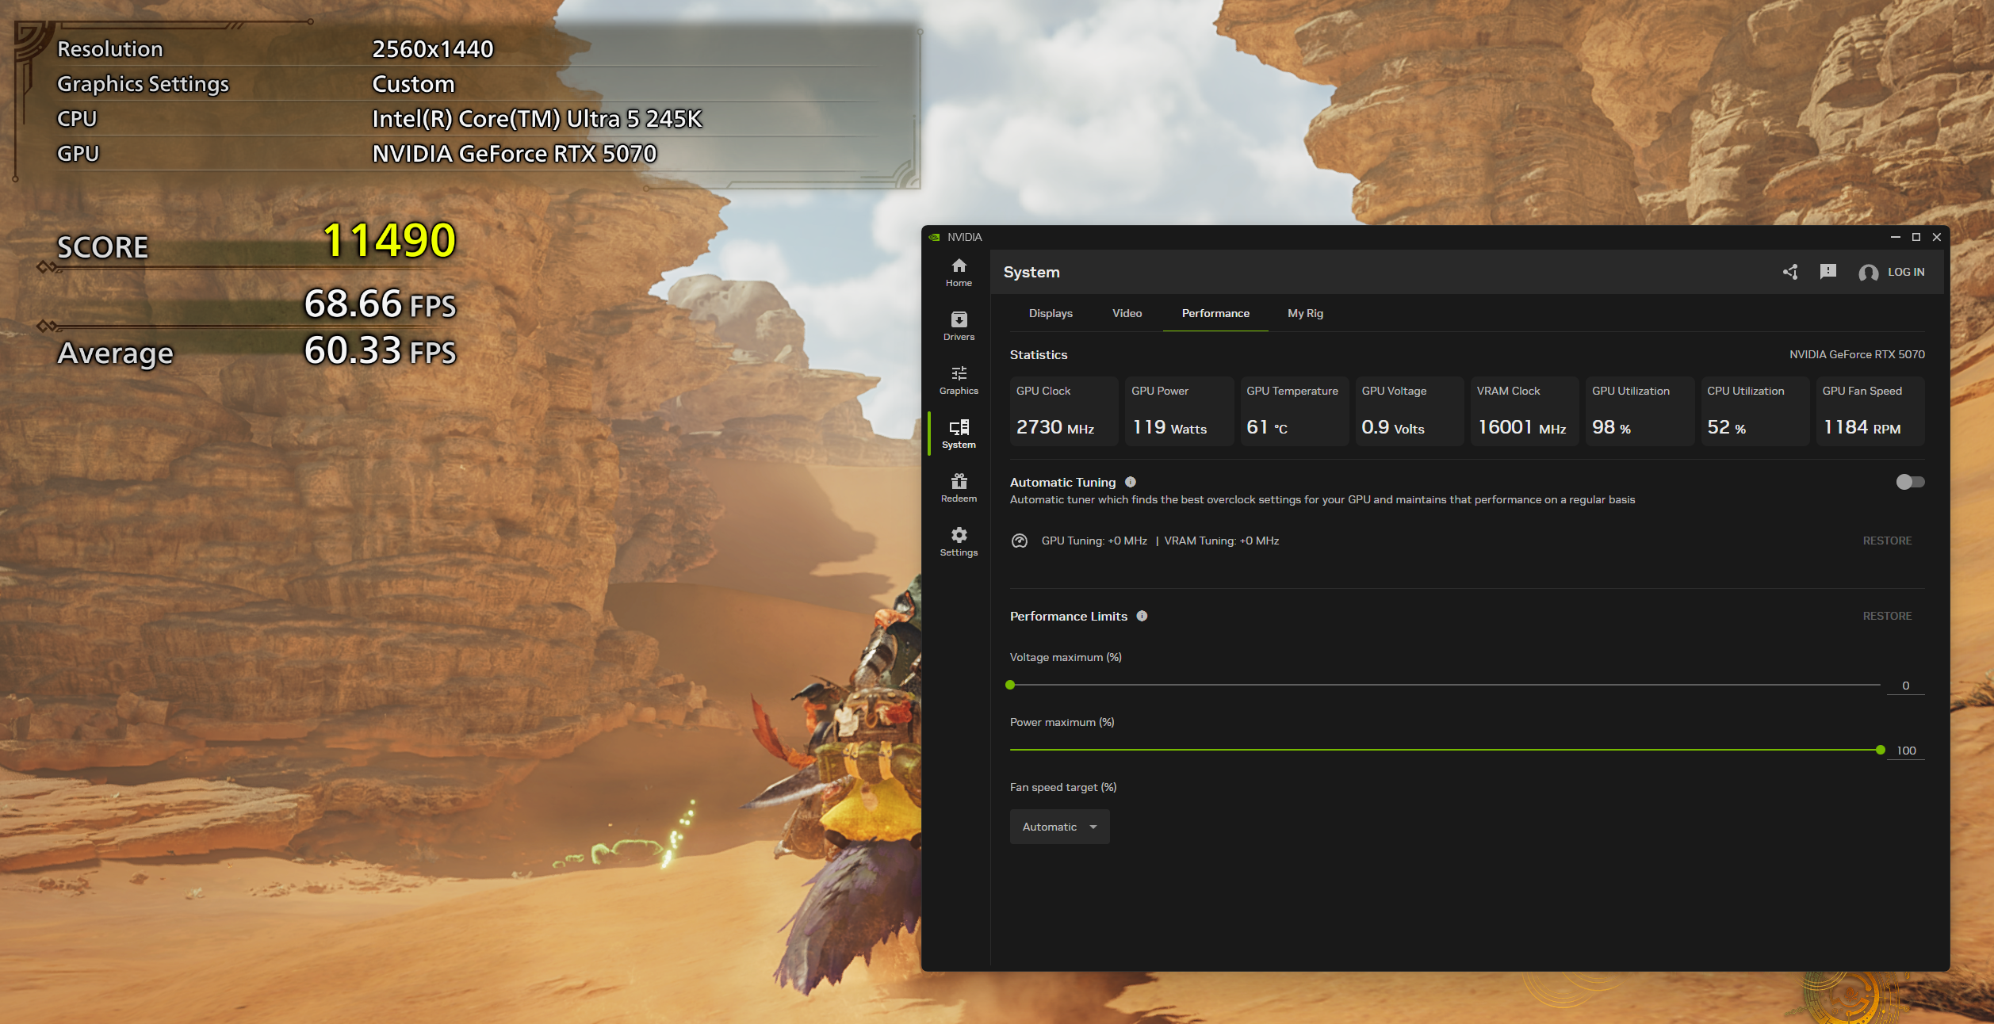The height and width of the screenshot is (1024, 1994).
Task: Click the Voltage maximum value field
Action: click(x=1906, y=686)
